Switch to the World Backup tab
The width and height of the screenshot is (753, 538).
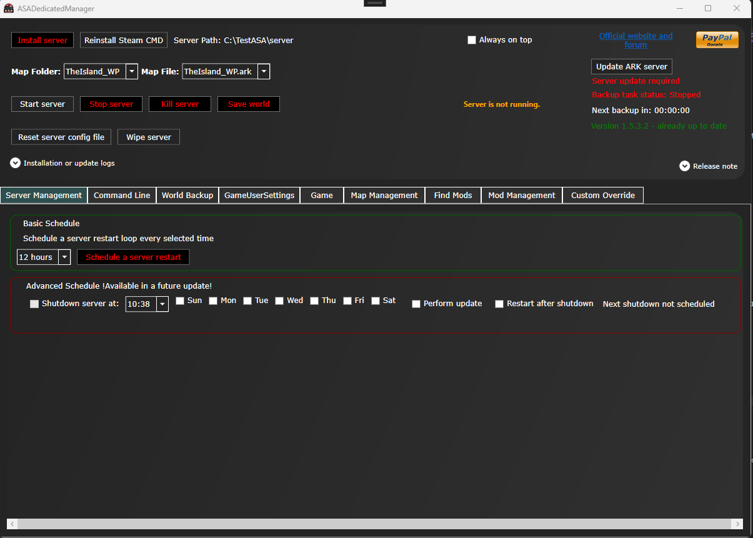tap(187, 196)
